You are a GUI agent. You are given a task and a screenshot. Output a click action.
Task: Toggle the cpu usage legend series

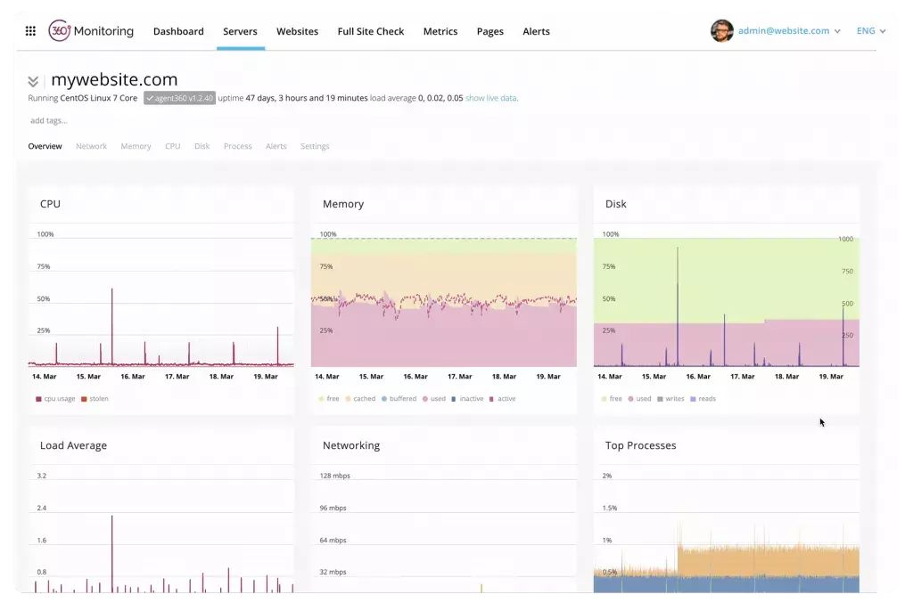[x=55, y=399]
